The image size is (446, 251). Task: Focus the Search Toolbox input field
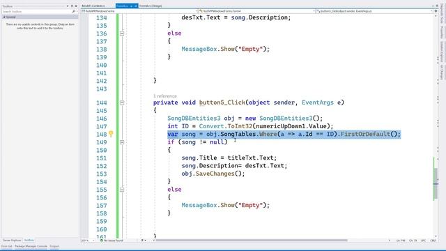click(x=37, y=11)
